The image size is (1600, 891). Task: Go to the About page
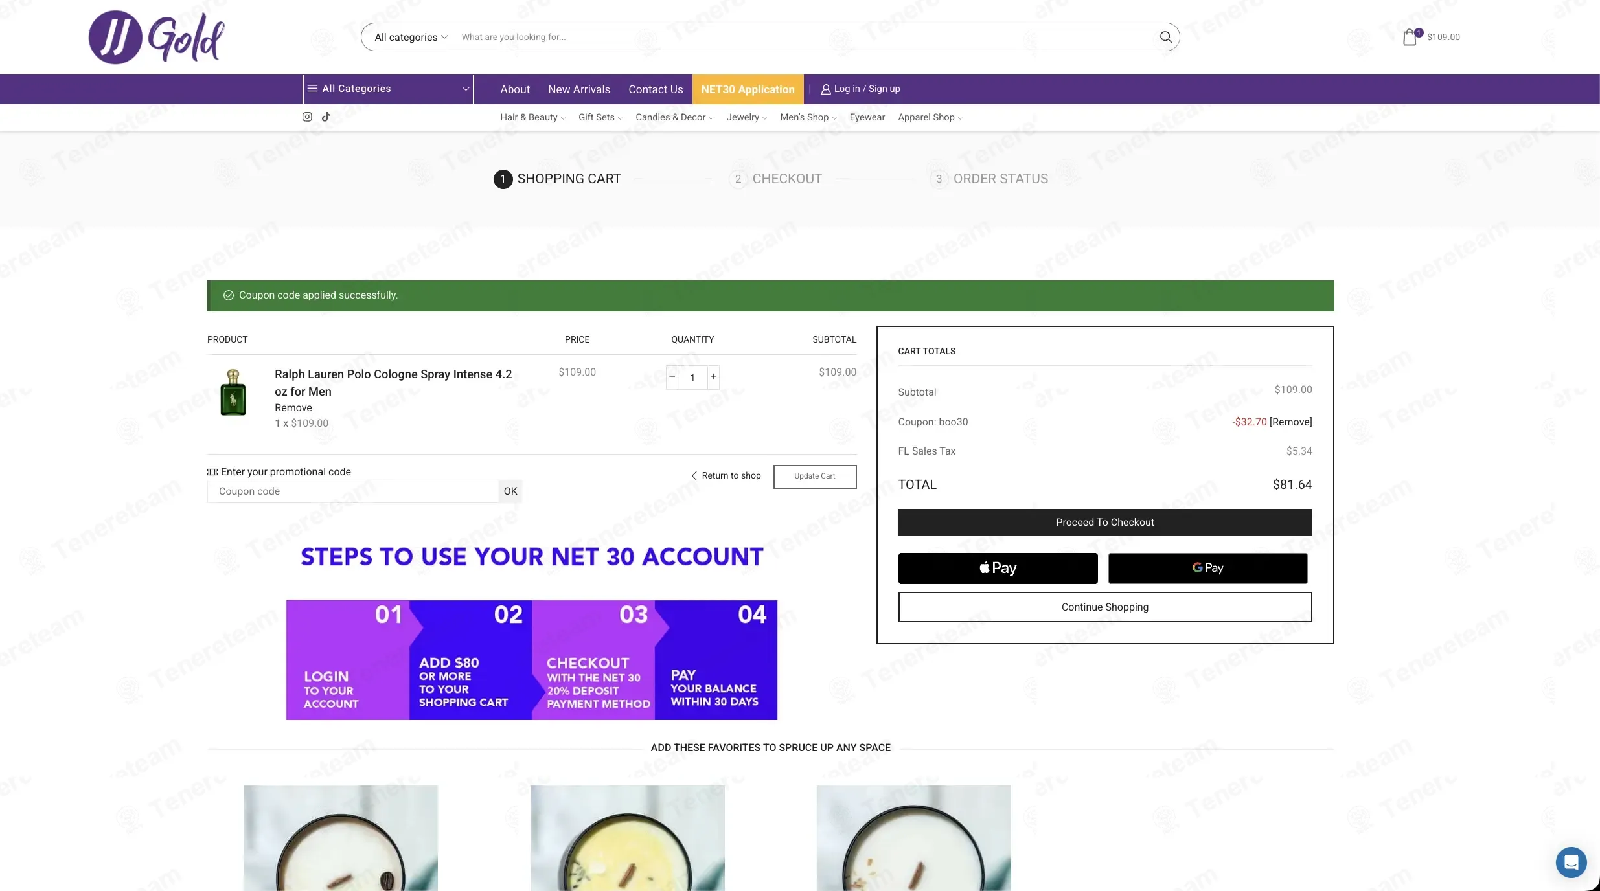coord(515,89)
